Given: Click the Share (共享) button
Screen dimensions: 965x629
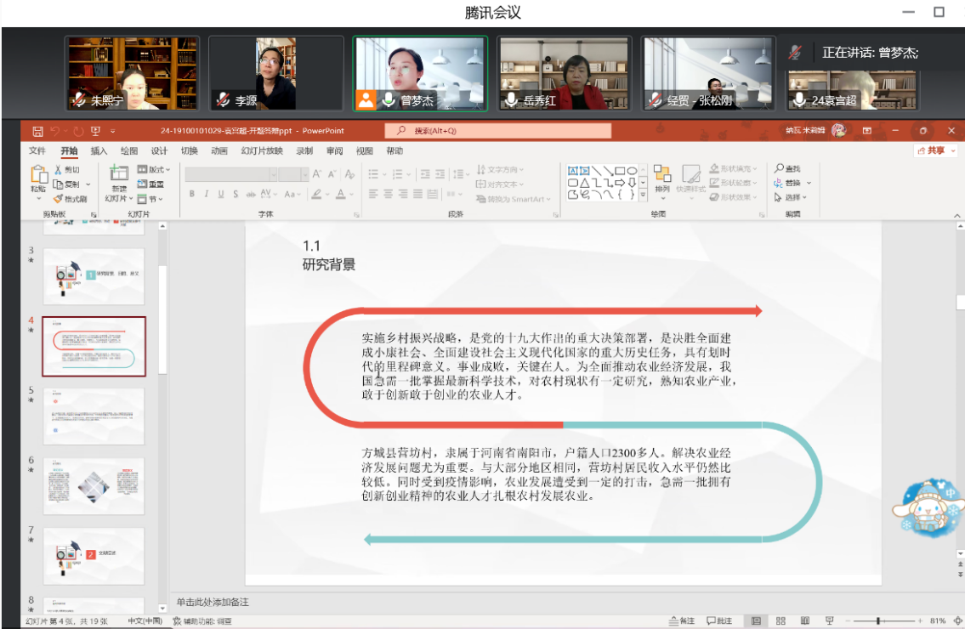Looking at the screenshot, I should click(936, 150).
